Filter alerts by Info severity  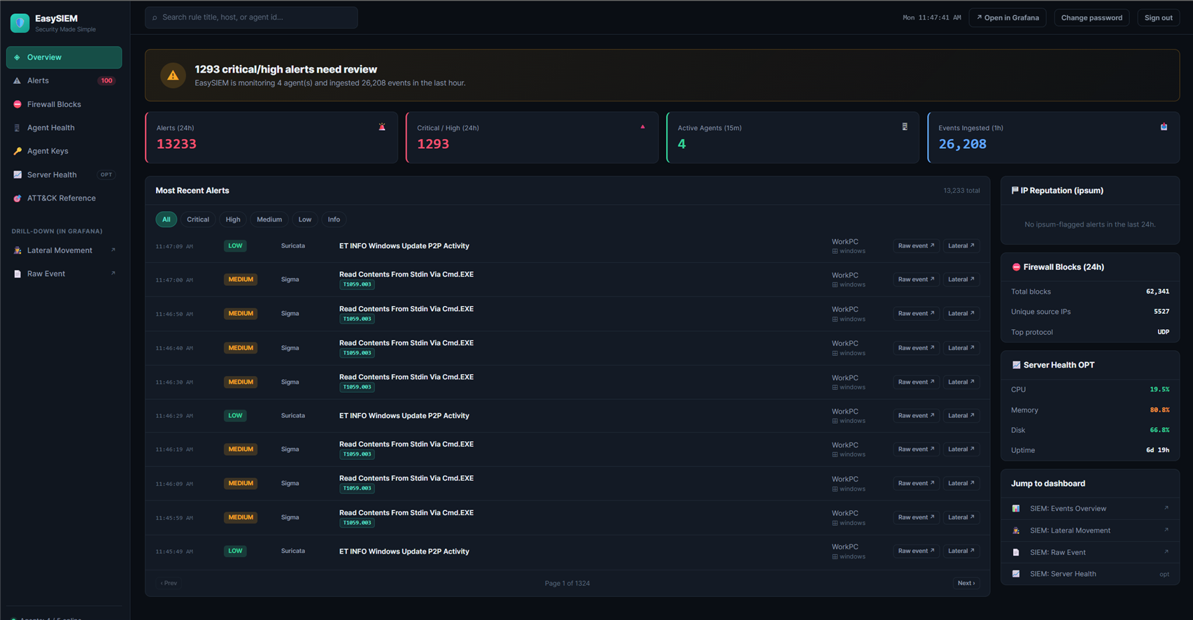coord(334,219)
